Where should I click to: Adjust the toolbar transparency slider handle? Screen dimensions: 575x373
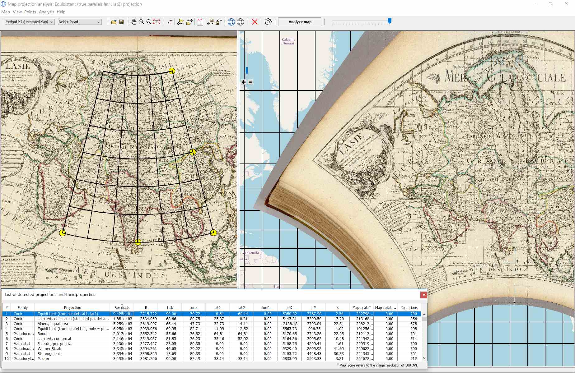tap(390, 21)
